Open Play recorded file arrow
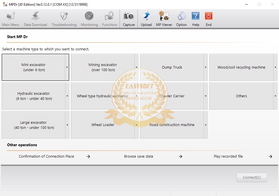 (x=270, y=156)
